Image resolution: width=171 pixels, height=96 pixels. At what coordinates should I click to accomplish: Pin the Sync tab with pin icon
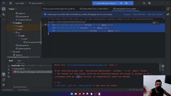pyautogui.click(x=9, y=73)
